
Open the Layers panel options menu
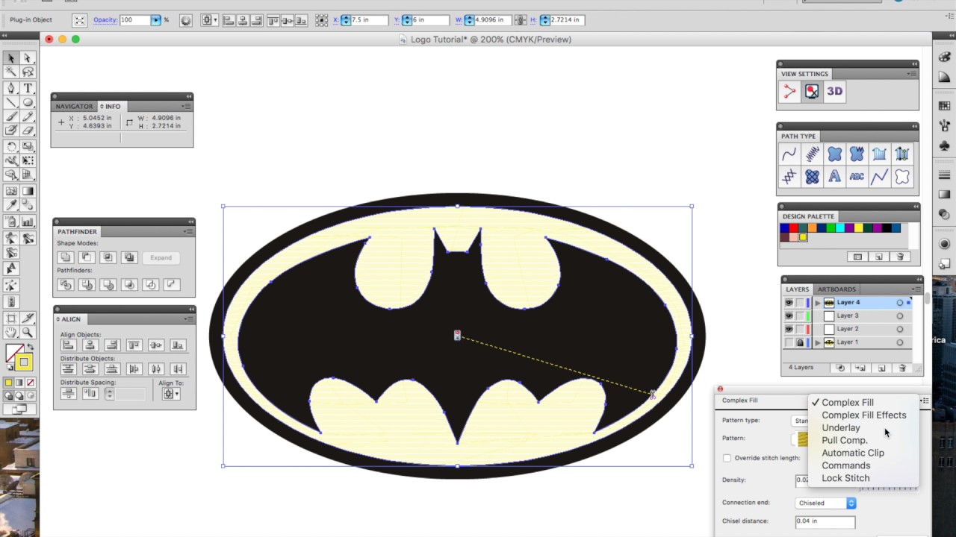[x=916, y=289]
